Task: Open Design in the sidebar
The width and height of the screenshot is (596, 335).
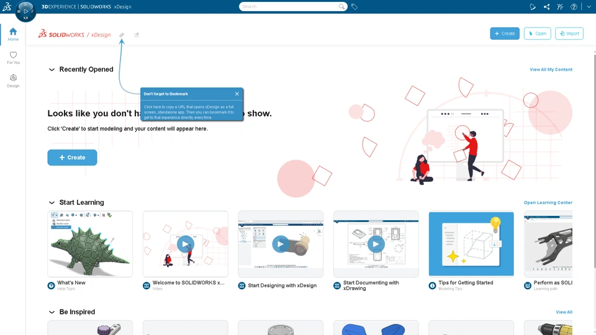Action: point(13,81)
